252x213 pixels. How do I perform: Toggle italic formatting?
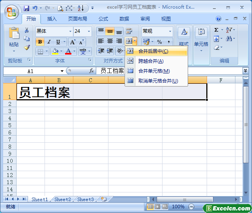[49, 42]
